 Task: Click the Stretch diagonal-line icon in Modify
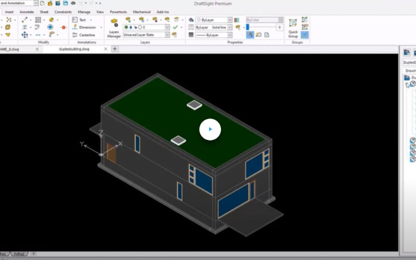point(24,20)
